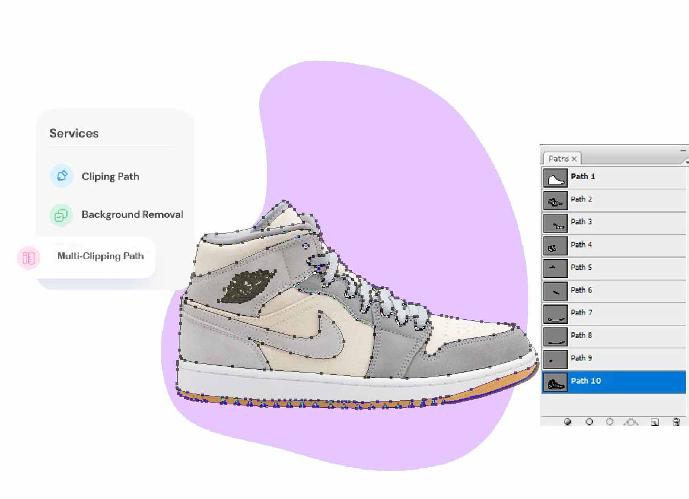Collapse the Paths panel using the minimize dash
This screenshot has width=689, height=499.
(x=683, y=150)
